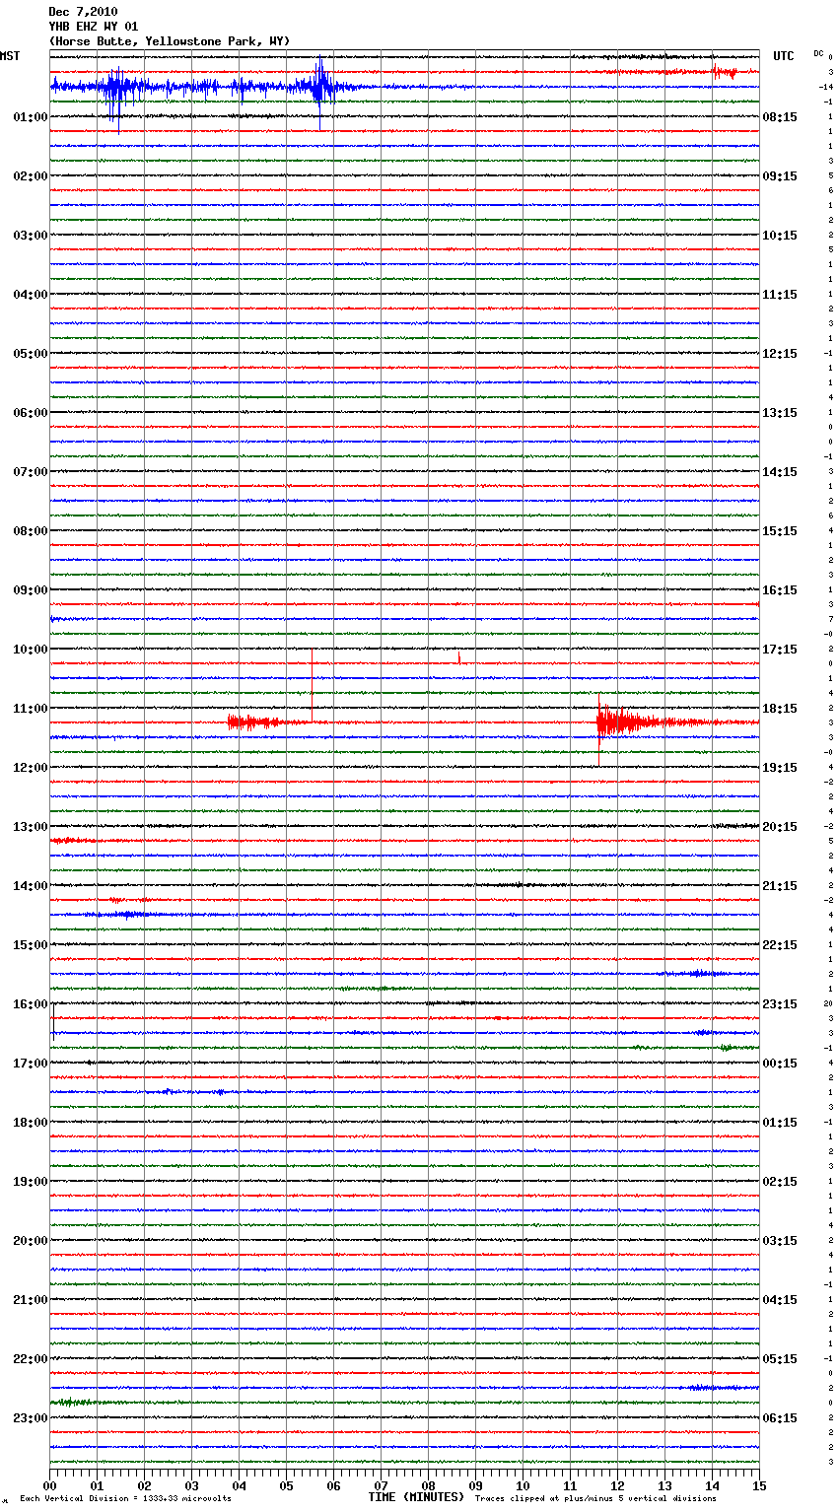Viewport: 838px width, 1512px height.
Task: Click minute 08 on the bottom time axis
Action: (x=428, y=1485)
